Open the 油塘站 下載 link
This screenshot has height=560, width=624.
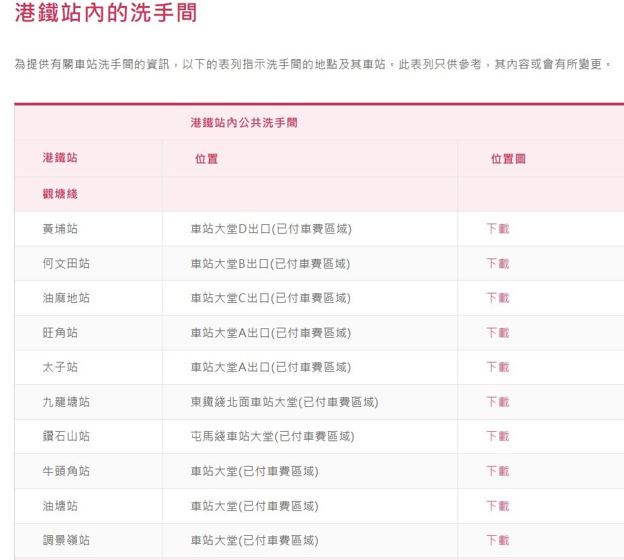click(x=498, y=506)
